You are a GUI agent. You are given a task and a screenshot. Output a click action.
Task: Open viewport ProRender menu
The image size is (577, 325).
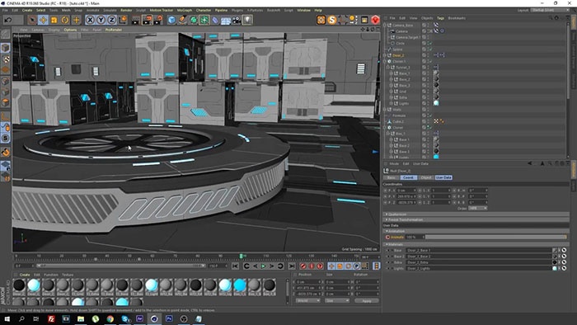(114, 30)
